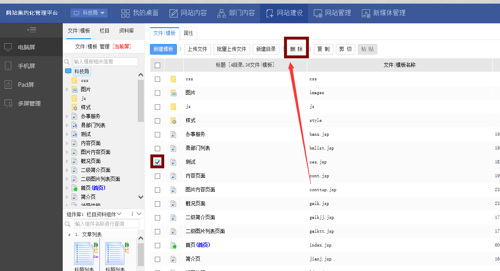Click the second 标题列表 component thumbnail

(115, 253)
